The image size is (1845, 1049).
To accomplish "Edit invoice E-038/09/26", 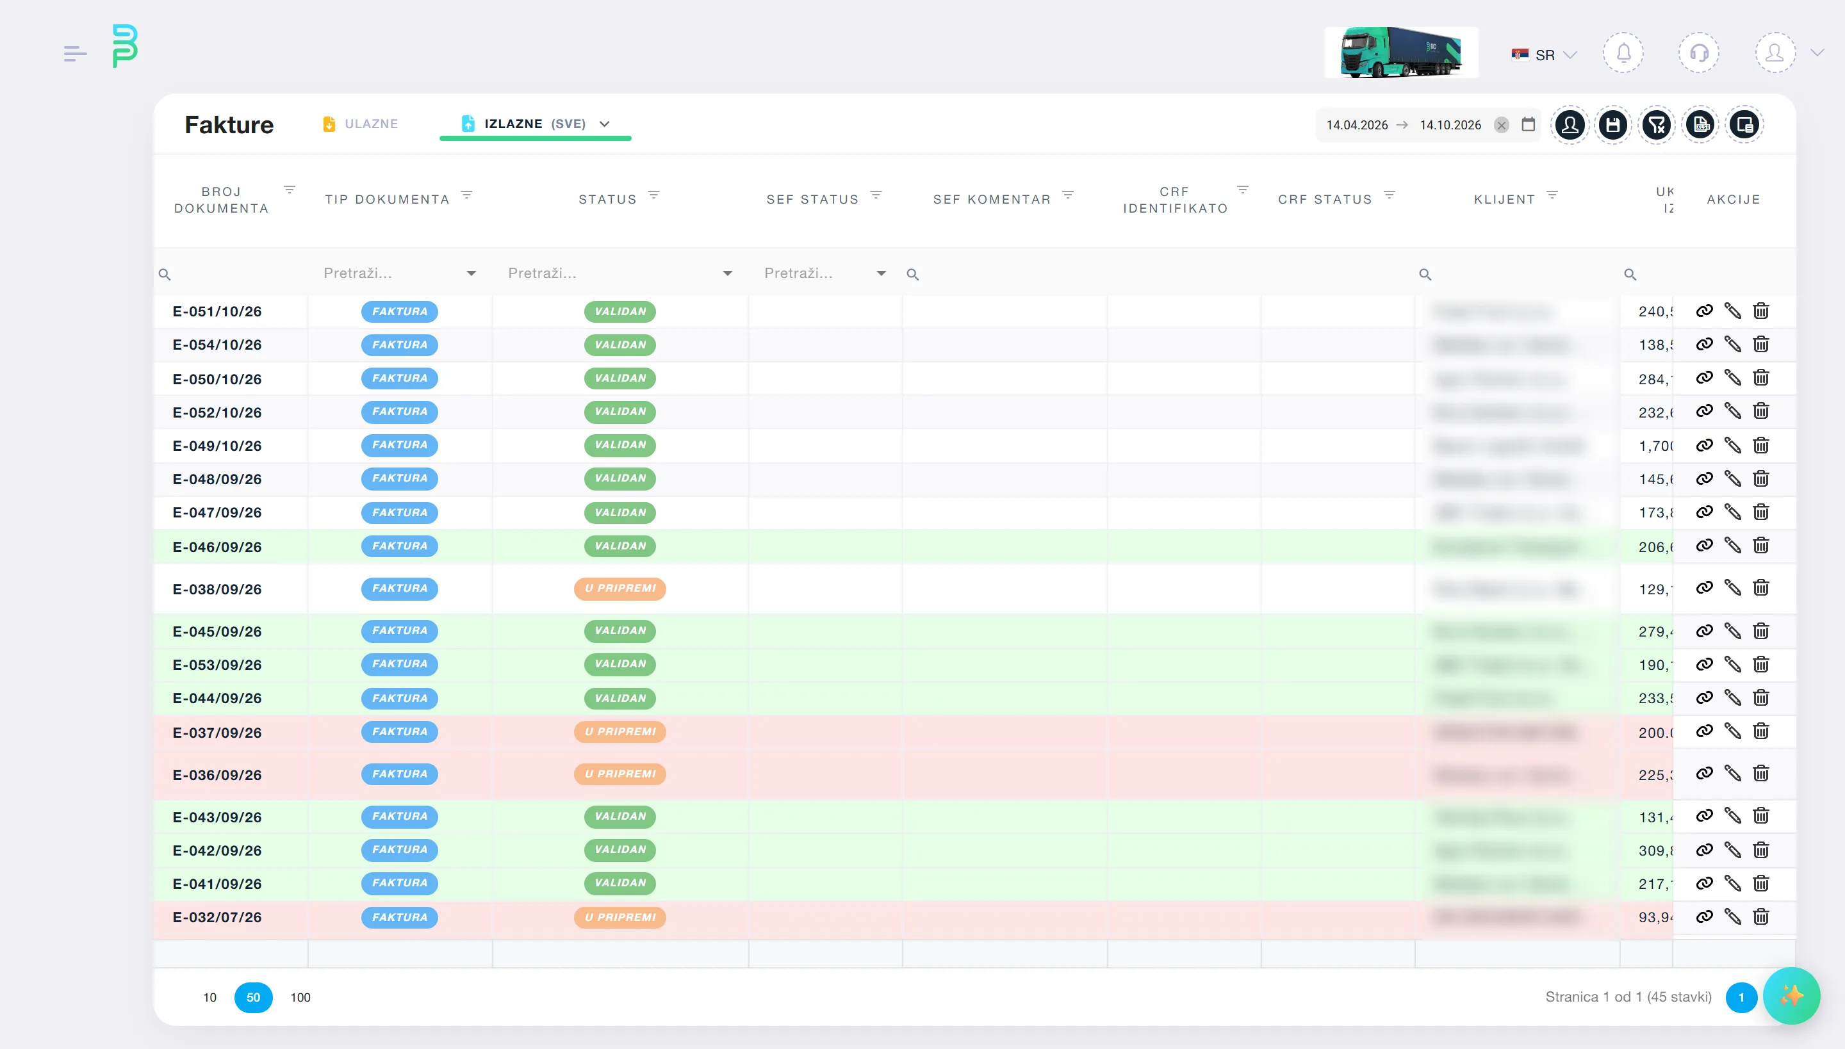I will (x=1732, y=588).
